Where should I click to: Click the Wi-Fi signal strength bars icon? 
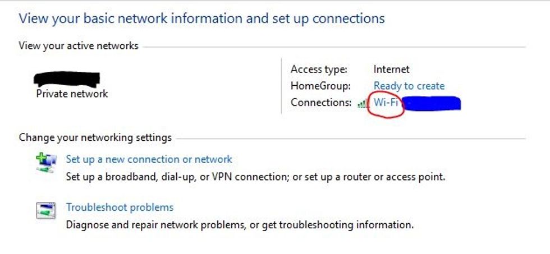(363, 103)
